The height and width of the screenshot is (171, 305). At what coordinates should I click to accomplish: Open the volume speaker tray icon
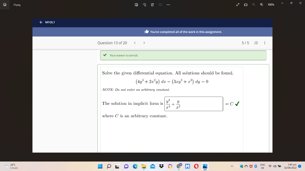pyautogui.click(x=275, y=166)
